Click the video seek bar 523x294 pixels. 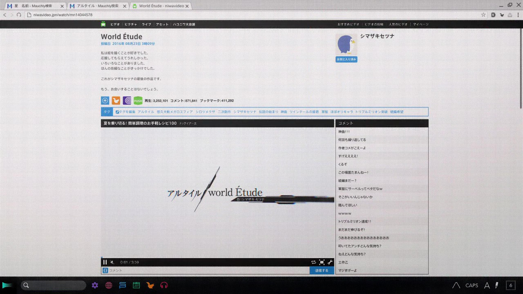tap(217, 258)
